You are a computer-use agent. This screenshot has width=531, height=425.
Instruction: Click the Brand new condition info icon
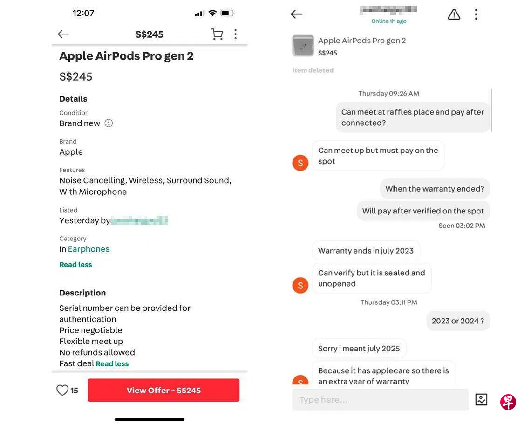point(109,123)
